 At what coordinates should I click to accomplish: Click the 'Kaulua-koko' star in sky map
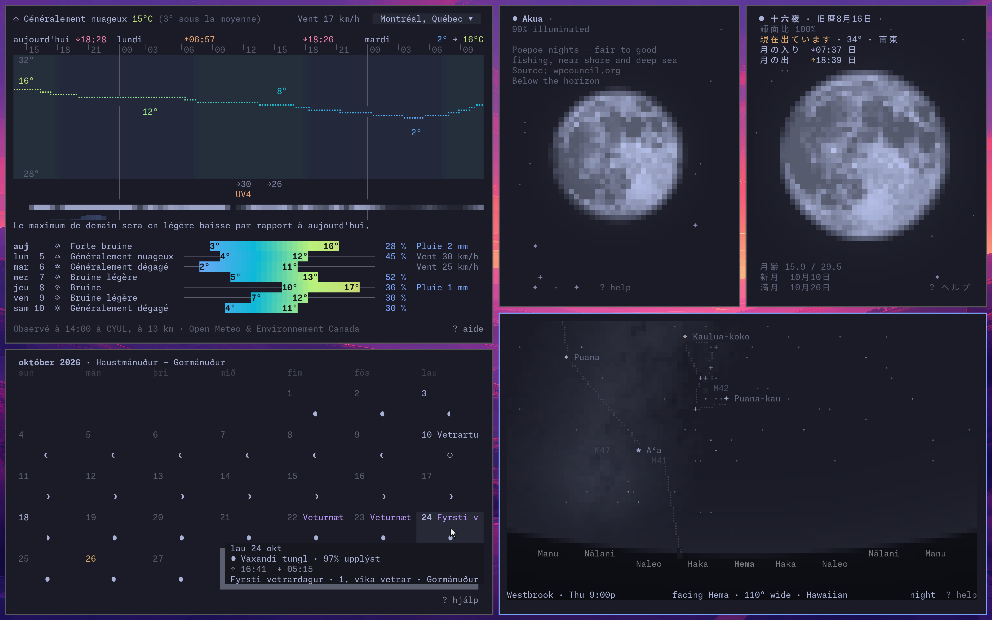(x=685, y=337)
